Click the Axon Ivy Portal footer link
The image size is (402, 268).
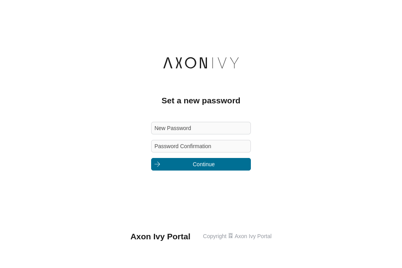point(253,236)
